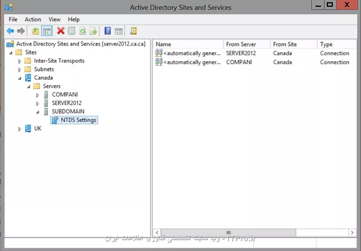Open the View menu
The image size is (361, 251).
coord(54,19)
